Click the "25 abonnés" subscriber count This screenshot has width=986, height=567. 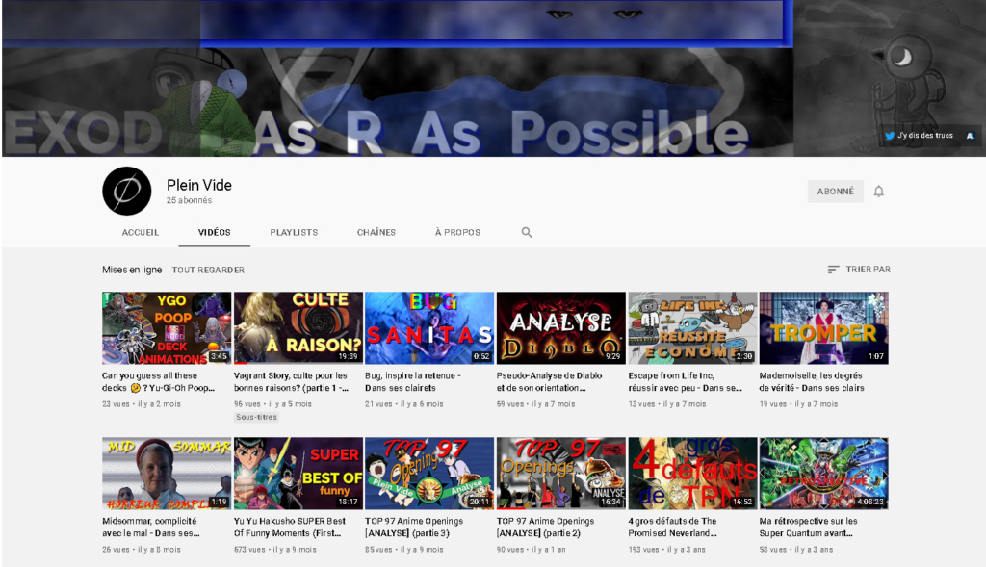tap(190, 200)
